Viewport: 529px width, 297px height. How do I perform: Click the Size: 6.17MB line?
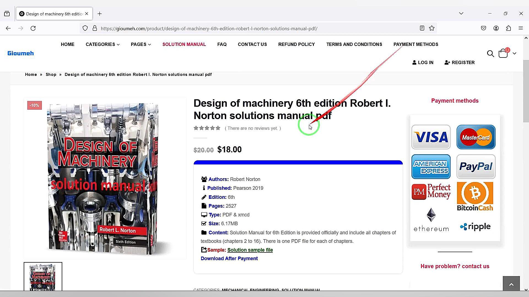(220, 224)
